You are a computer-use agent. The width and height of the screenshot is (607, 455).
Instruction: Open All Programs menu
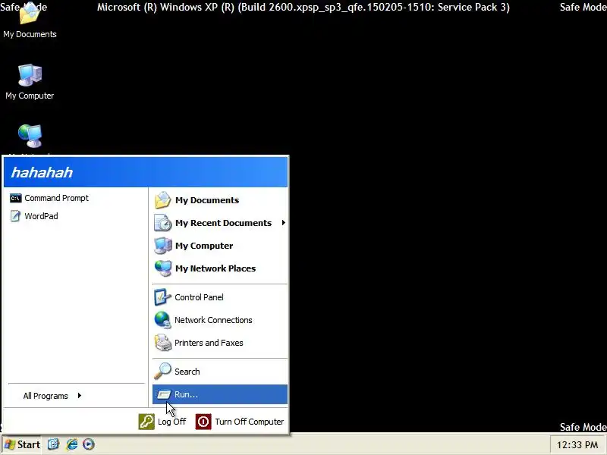pyautogui.click(x=52, y=396)
